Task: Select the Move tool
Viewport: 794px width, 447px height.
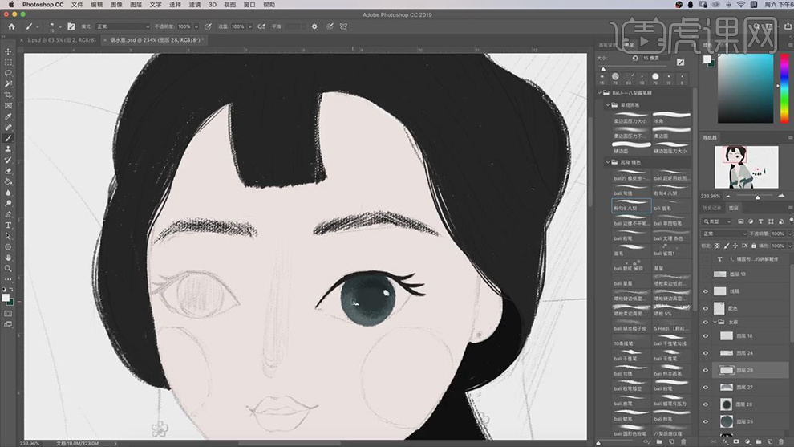Action: click(8, 51)
